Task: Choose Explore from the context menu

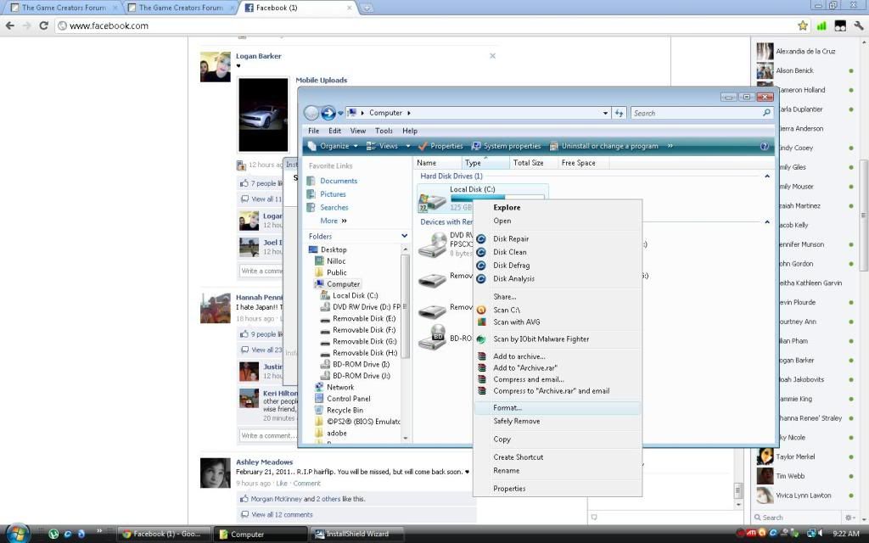Action: 558,207
